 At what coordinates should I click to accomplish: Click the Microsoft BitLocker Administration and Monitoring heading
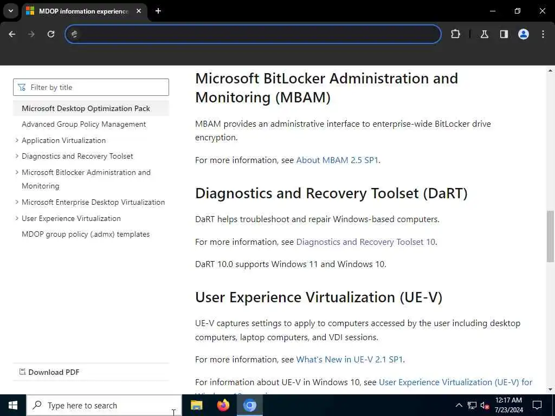327,88
